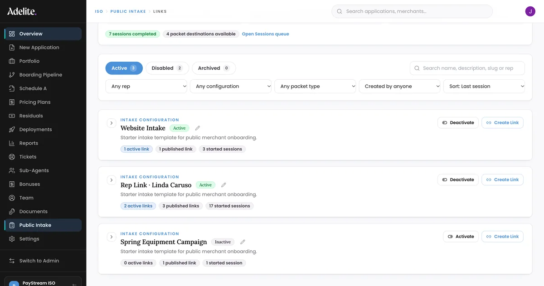The image size is (544, 286).
Task: Edit Spring Equipment Campaign pencil icon
Action: click(x=243, y=242)
